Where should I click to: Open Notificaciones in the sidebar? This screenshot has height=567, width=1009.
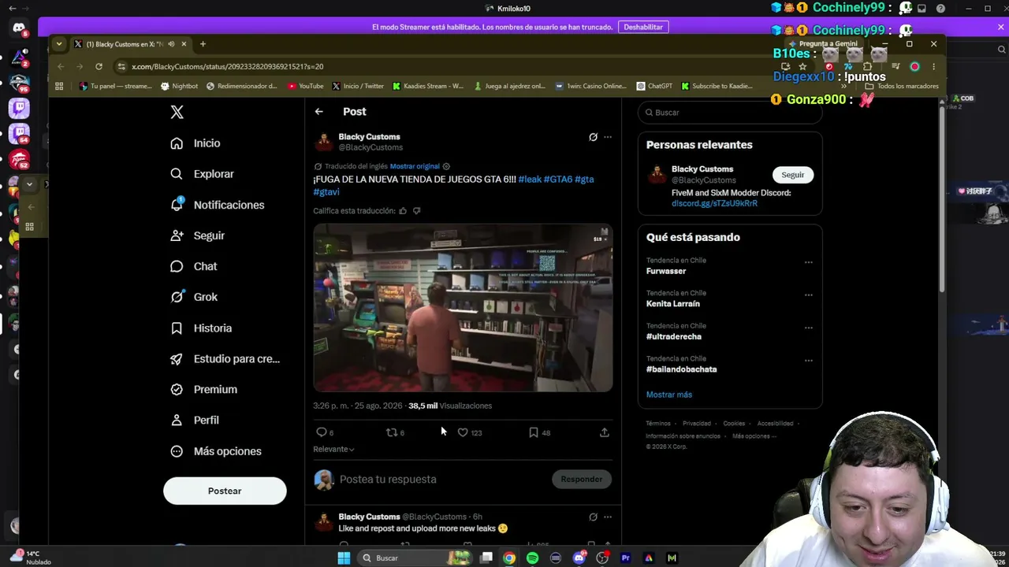click(218, 205)
